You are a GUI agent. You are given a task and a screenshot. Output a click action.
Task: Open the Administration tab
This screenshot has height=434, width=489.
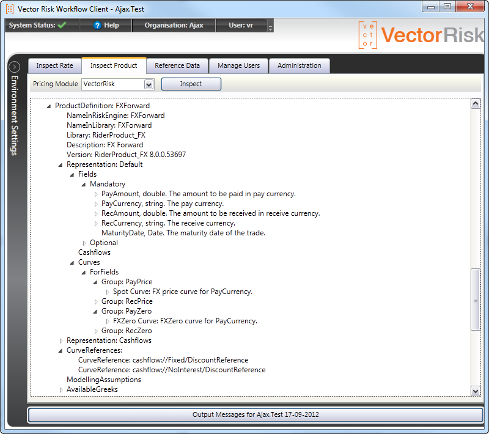300,65
